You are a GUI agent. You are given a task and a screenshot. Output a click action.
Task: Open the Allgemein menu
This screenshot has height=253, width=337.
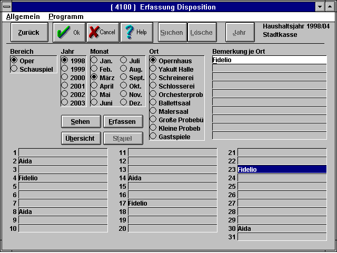tap(23, 17)
